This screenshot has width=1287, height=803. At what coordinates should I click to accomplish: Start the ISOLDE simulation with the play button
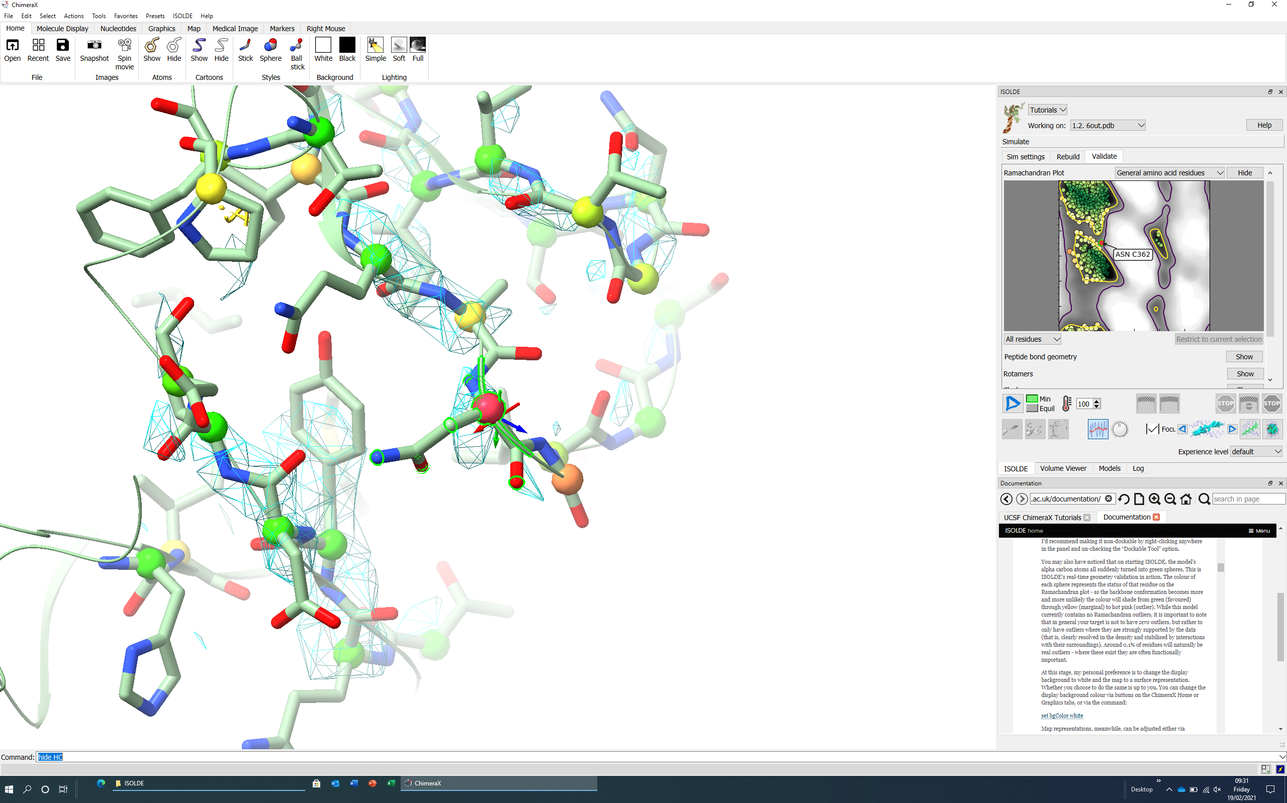(x=1013, y=403)
